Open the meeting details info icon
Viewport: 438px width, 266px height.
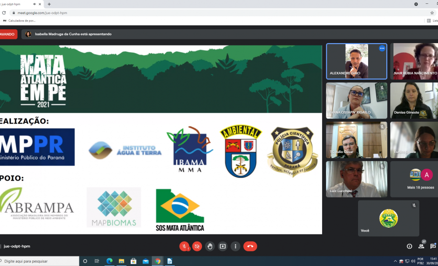point(409,246)
